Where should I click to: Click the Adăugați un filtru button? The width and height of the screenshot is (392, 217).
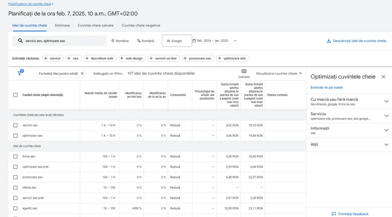(x=108, y=73)
